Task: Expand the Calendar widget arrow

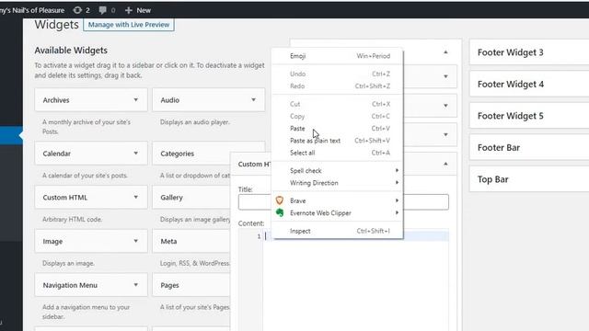Action: coord(135,154)
